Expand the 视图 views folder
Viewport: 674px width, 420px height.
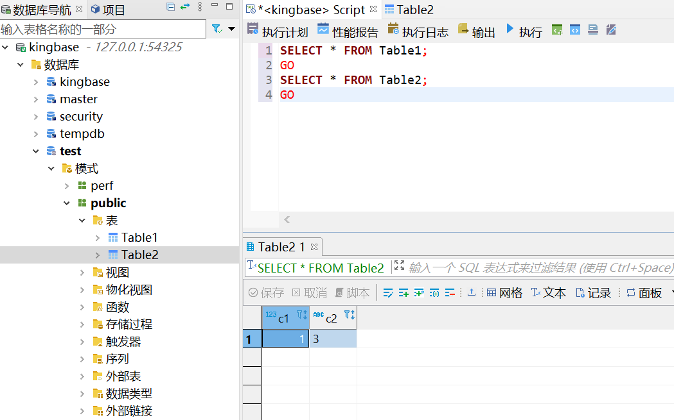82,273
